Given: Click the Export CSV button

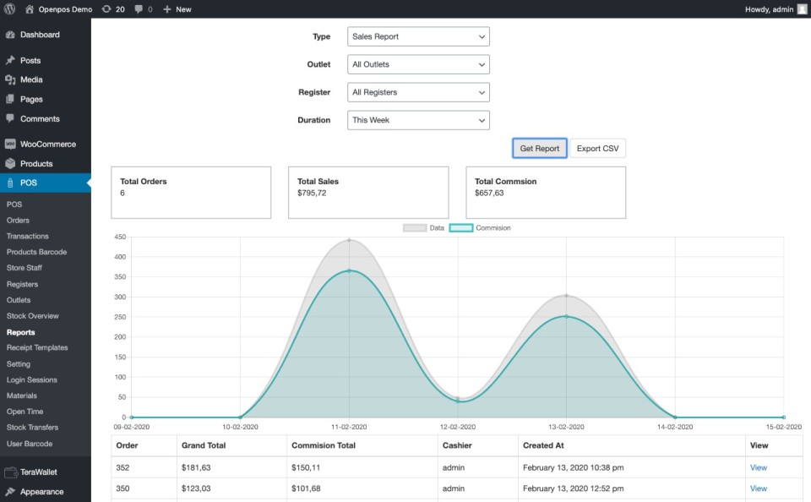Looking at the screenshot, I should tap(597, 149).
